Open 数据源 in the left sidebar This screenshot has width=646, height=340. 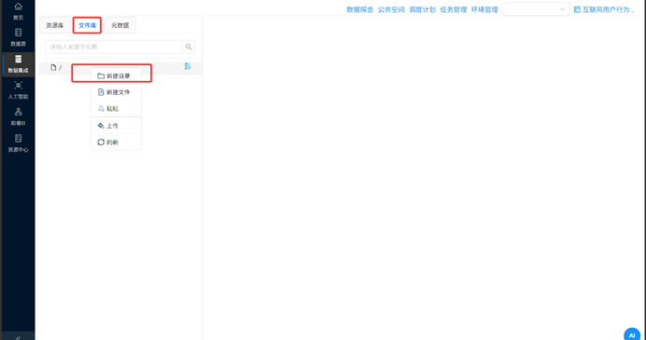[18, 38]
